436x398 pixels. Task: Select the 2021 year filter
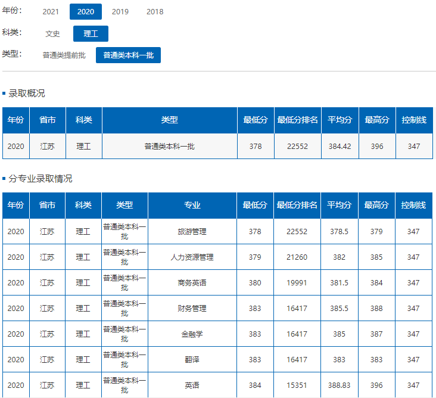click(51, 12)
